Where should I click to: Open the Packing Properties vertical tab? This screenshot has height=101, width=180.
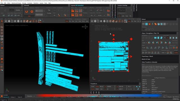(112, 11)
